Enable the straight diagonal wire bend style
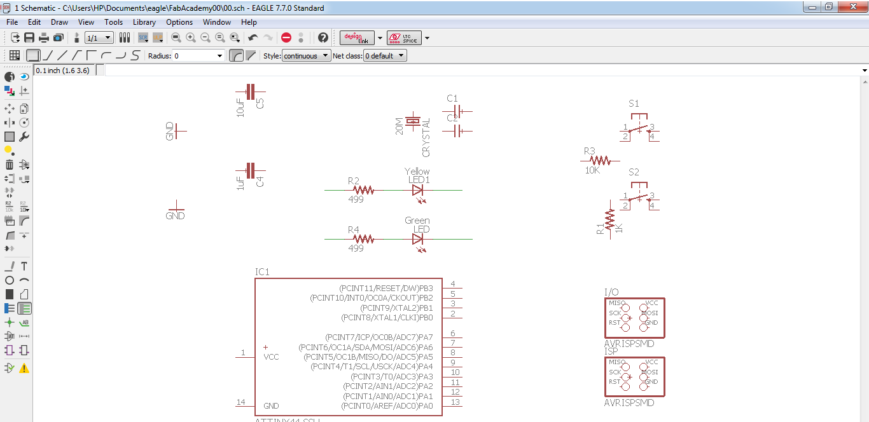The image size is (869, 422). pyautogui.click(x=62, y=55)
